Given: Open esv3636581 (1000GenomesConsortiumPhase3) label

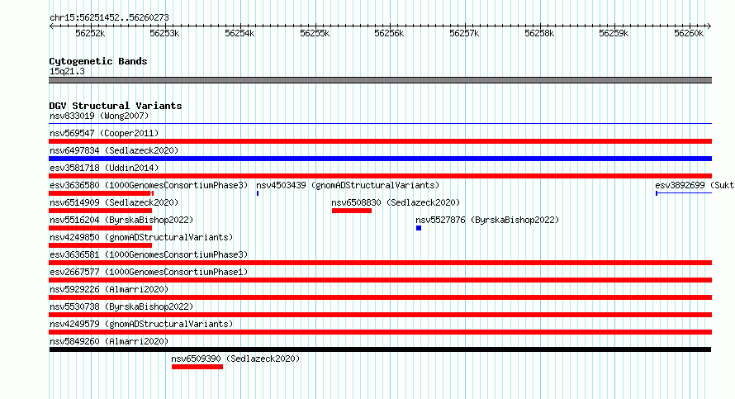Looking at the screenshot, I should [149, 254].
